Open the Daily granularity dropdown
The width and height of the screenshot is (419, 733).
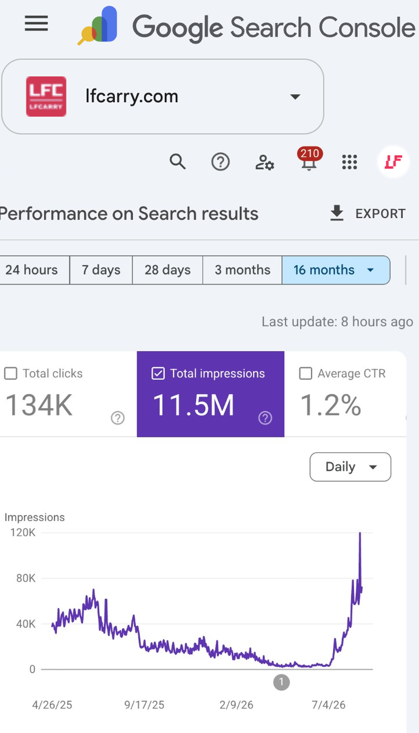[x=350, y=467]
